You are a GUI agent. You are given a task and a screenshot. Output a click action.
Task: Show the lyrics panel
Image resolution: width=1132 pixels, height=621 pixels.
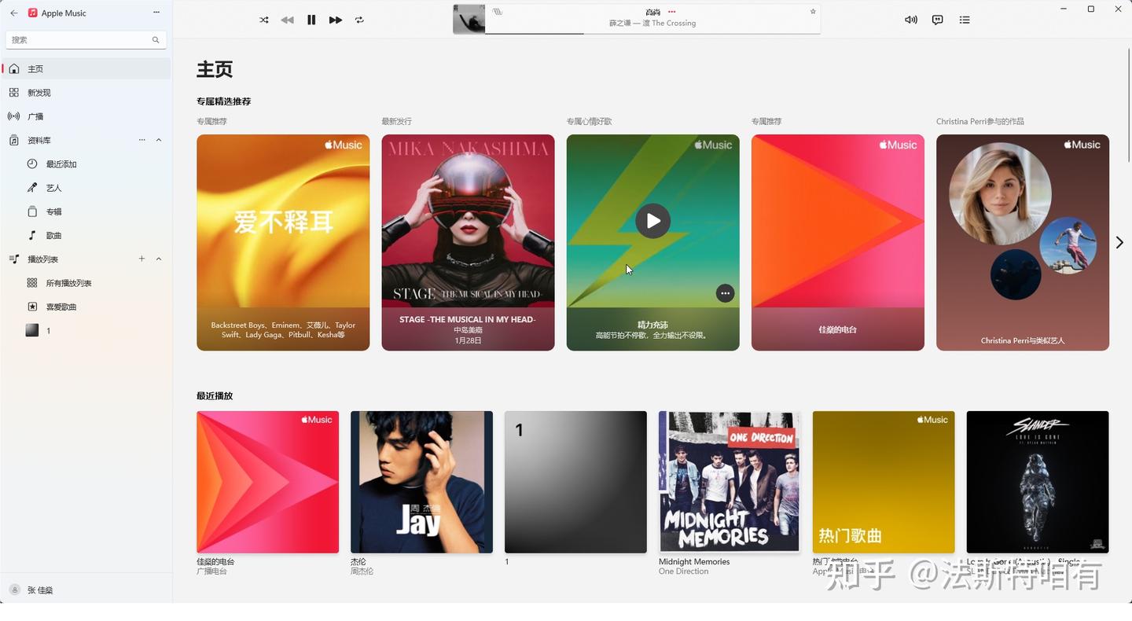pos(938,20)
